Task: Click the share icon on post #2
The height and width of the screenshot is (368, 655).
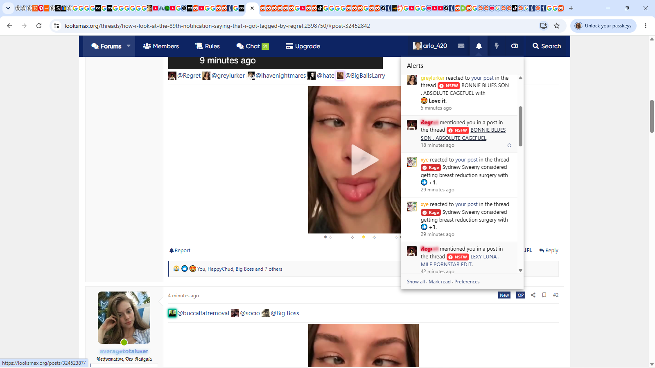Action: click(533, 295)
